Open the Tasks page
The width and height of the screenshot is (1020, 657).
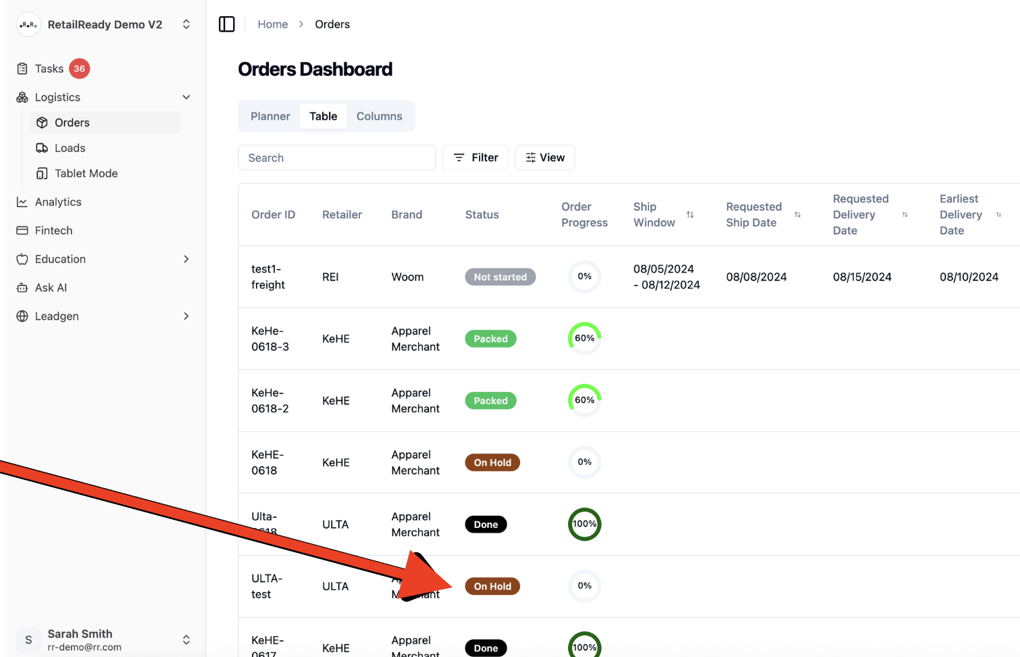pos(49,69)
